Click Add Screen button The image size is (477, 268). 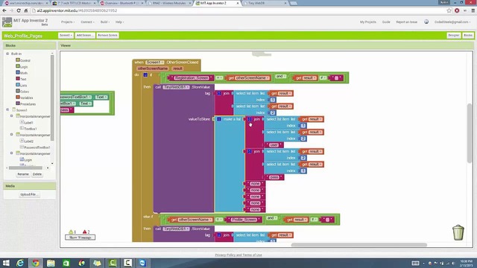(85, 35)
